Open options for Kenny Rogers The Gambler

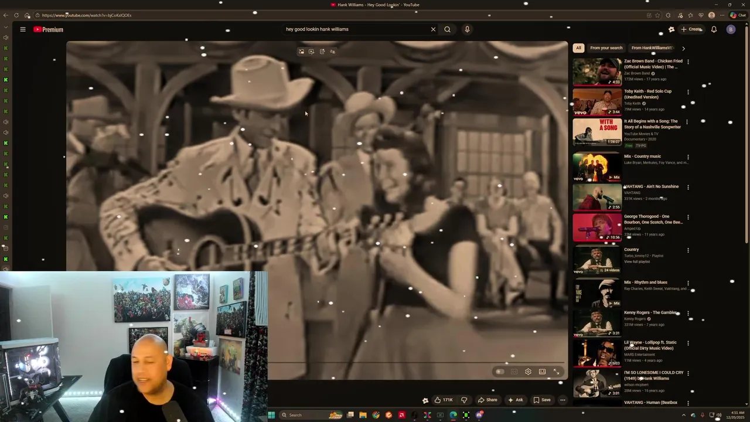[688, 313]
